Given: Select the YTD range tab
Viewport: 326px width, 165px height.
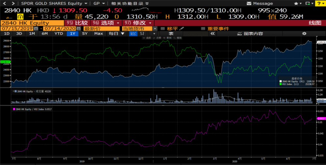Looking at the screenshot, I should pos(59,34).
